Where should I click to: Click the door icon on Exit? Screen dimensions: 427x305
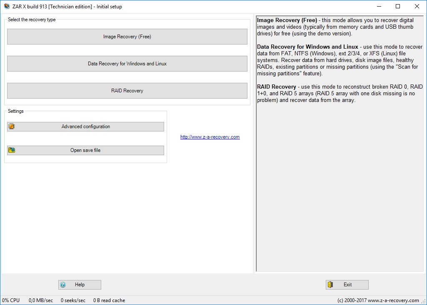330,285
